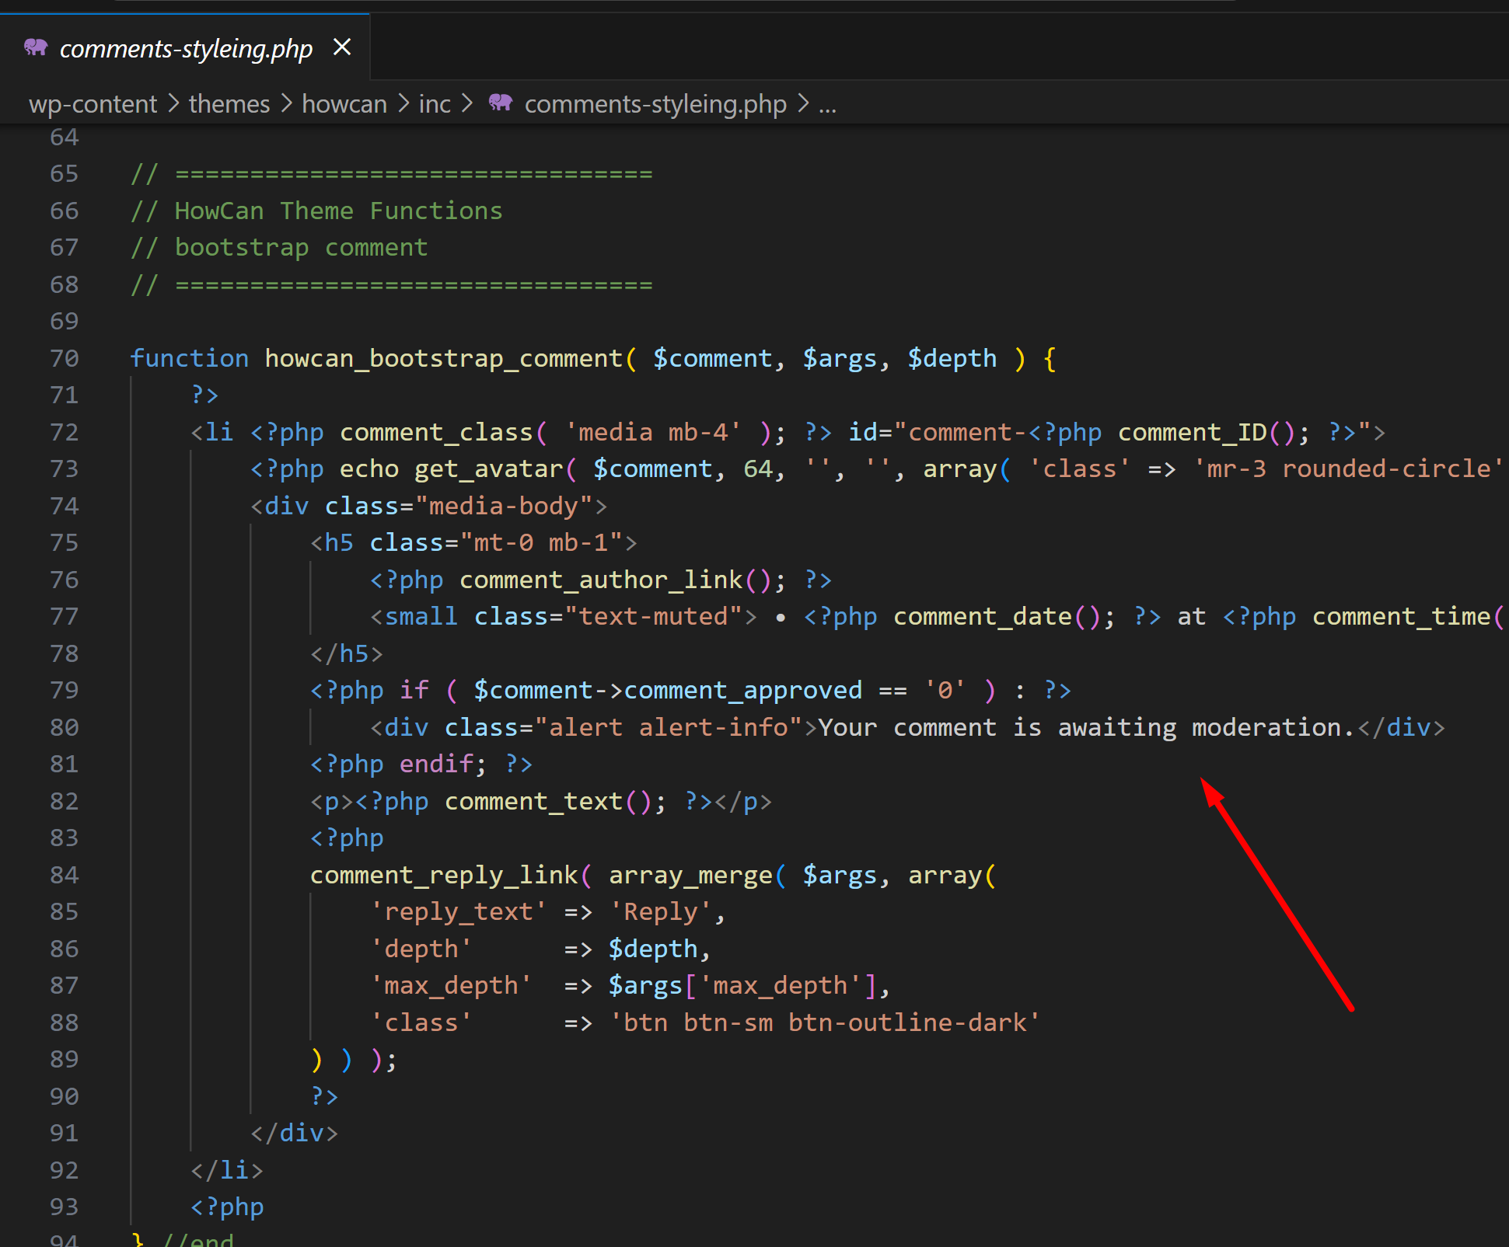Click the closing </li> tag on line 92
Viewport: 1509px width, 1247px height.
[x=227, y=1170]
